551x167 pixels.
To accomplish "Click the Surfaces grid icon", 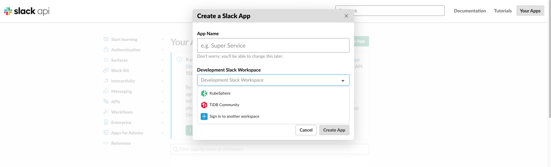I will pos(106,60).
